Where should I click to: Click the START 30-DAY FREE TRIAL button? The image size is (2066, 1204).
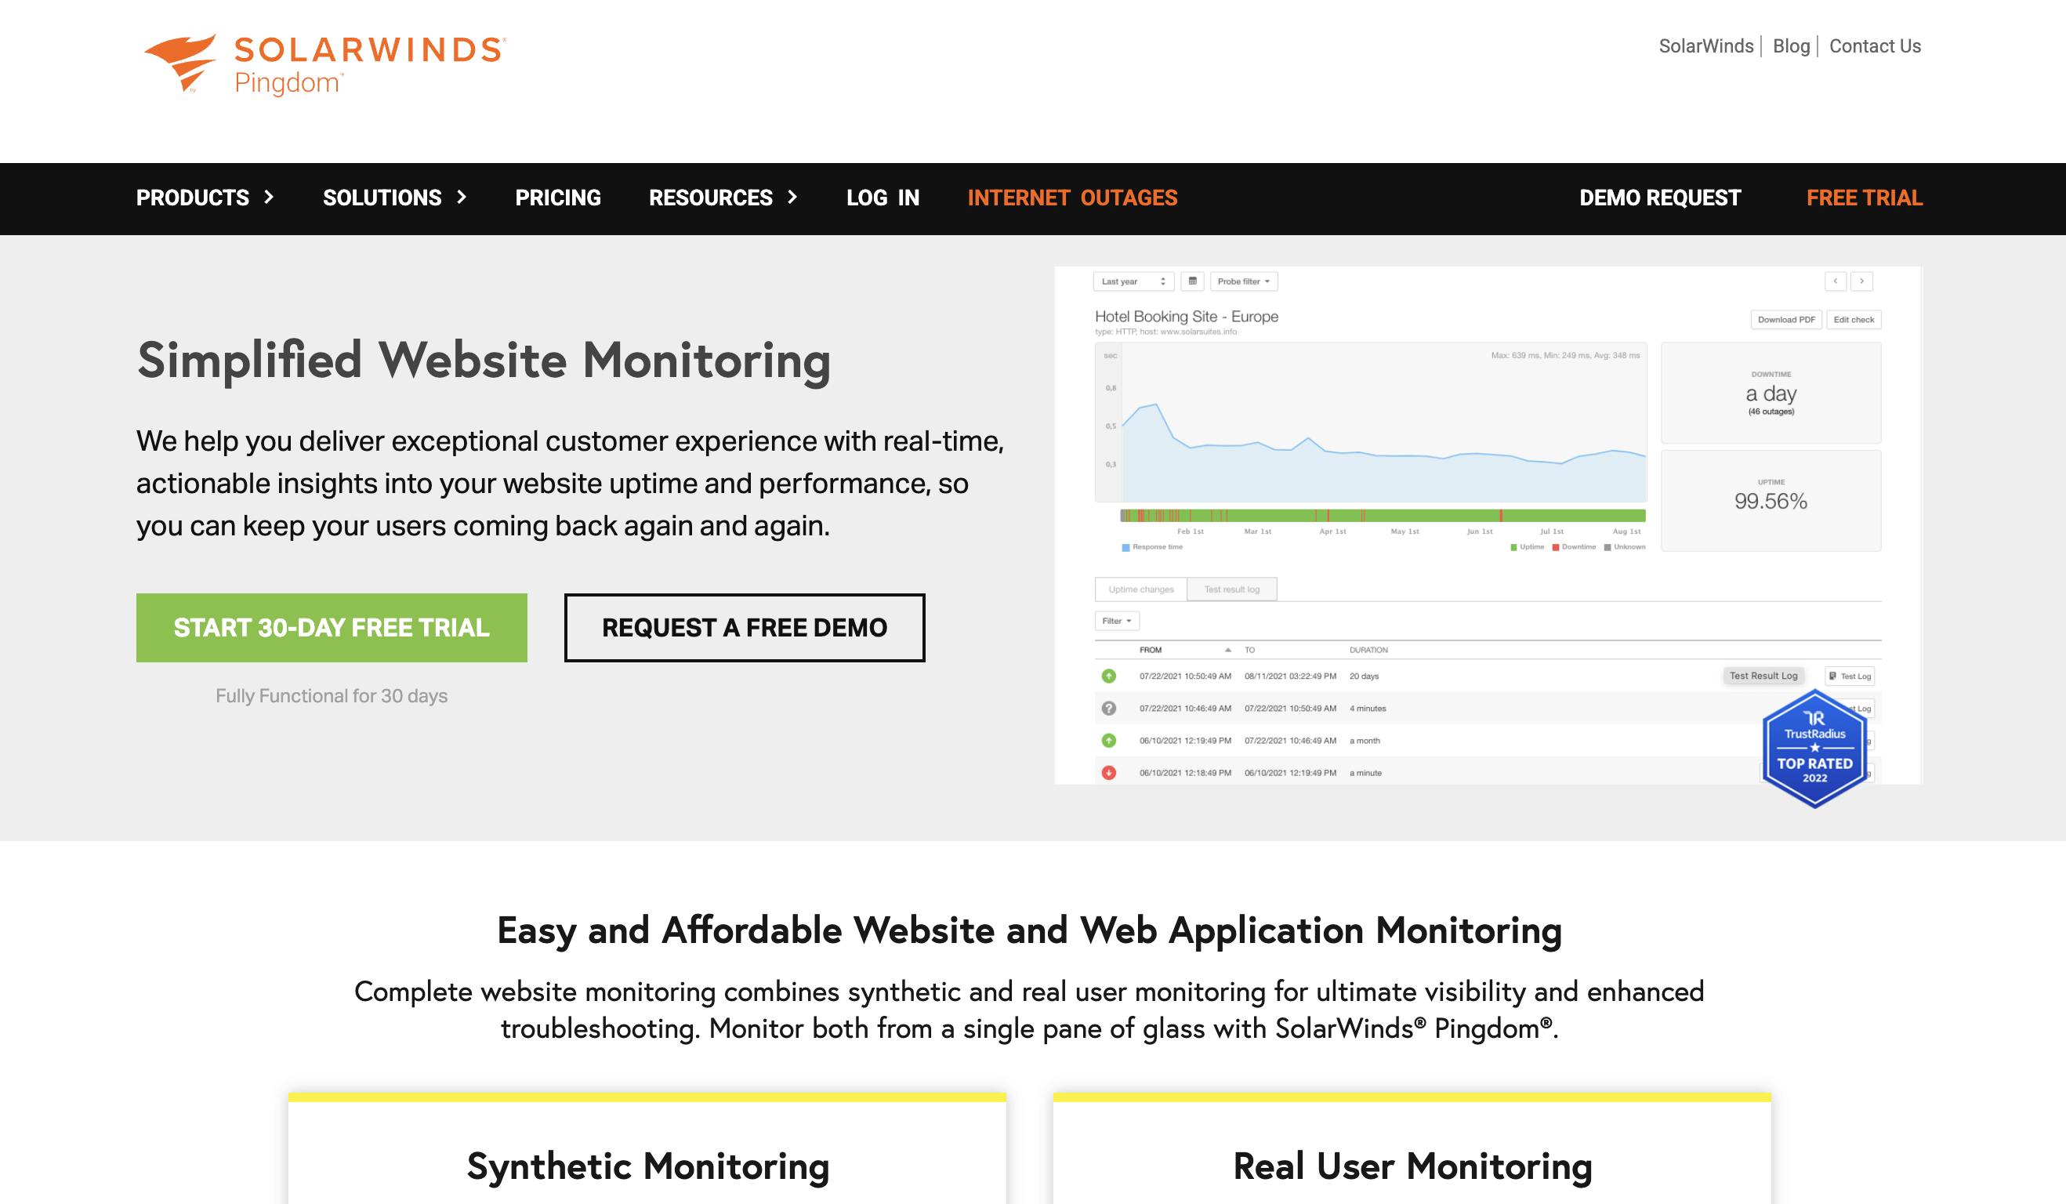click(x=331, y=626)
